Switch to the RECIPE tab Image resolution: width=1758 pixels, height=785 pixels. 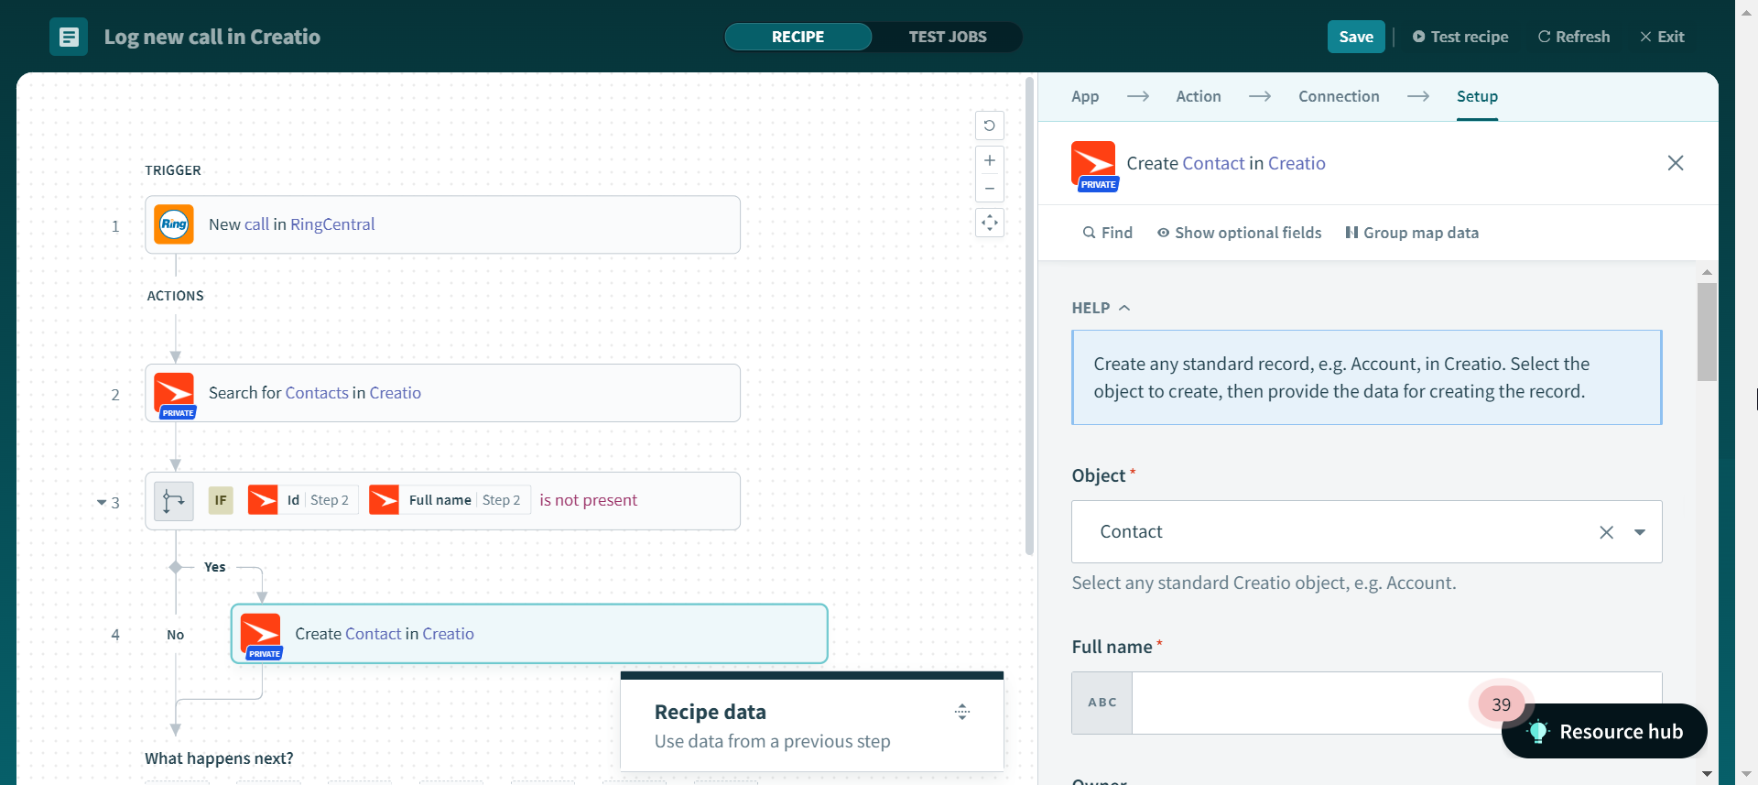pyautogui.click(x=798, y=37)
